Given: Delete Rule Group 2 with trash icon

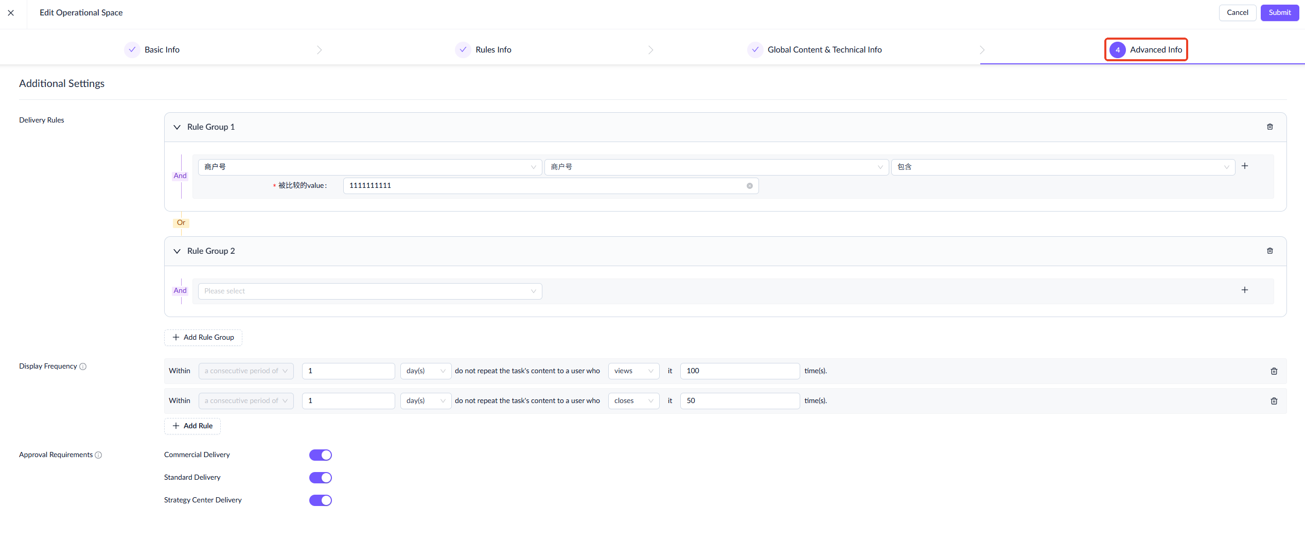Looking at the screenshot, I should point(1269,251).
